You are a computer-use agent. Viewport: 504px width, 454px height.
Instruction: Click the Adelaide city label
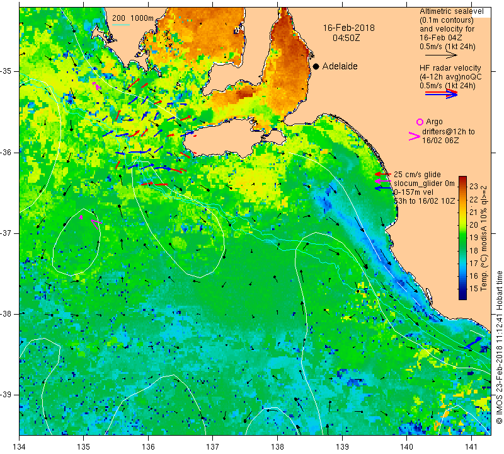(x=340, y=66)
